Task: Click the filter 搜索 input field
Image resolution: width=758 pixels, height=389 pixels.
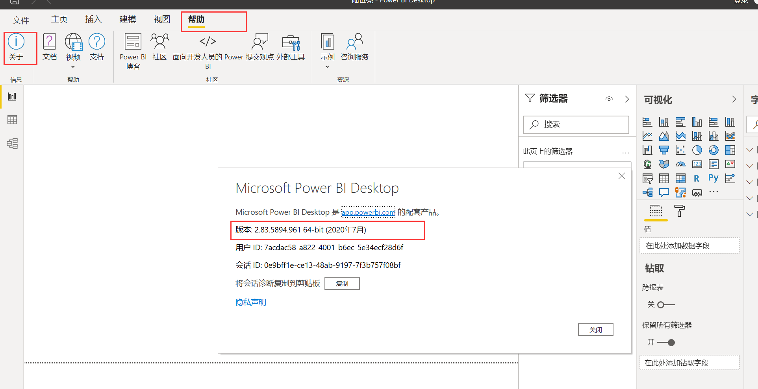Action: coord(576,125)
